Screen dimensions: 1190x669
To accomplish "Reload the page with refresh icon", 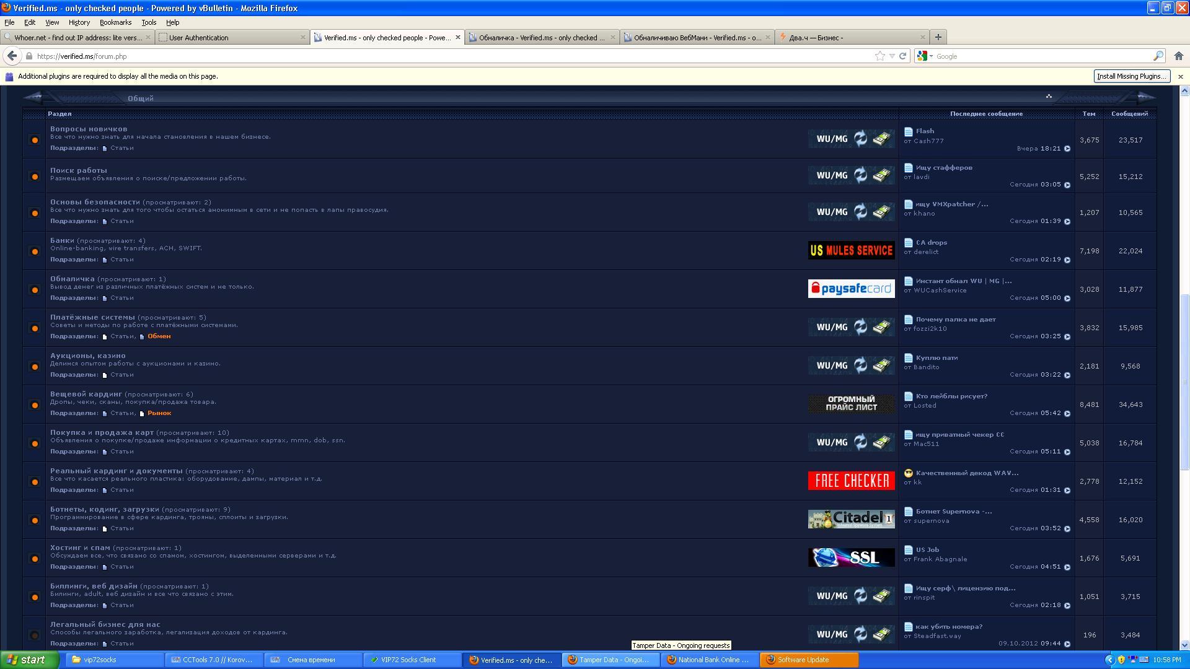I will (x=903, y=56).
